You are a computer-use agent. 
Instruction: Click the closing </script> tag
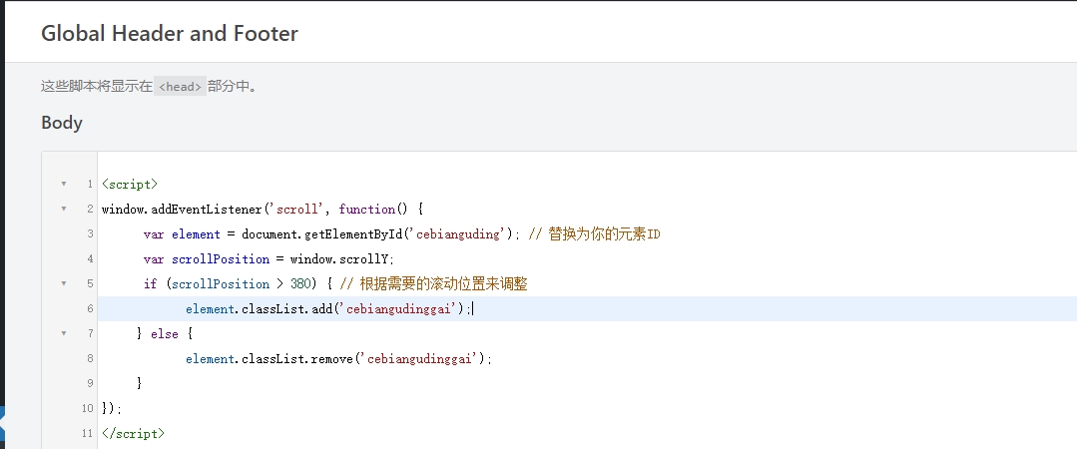click(x=133, y=434)
